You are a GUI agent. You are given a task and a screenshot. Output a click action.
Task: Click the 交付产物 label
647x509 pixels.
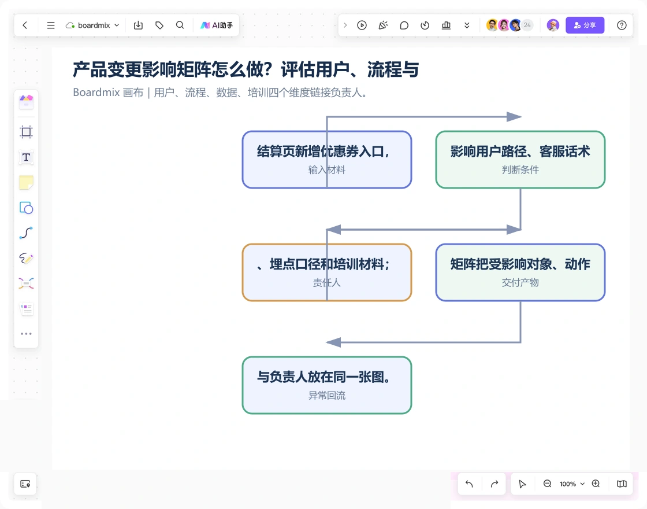520,283
